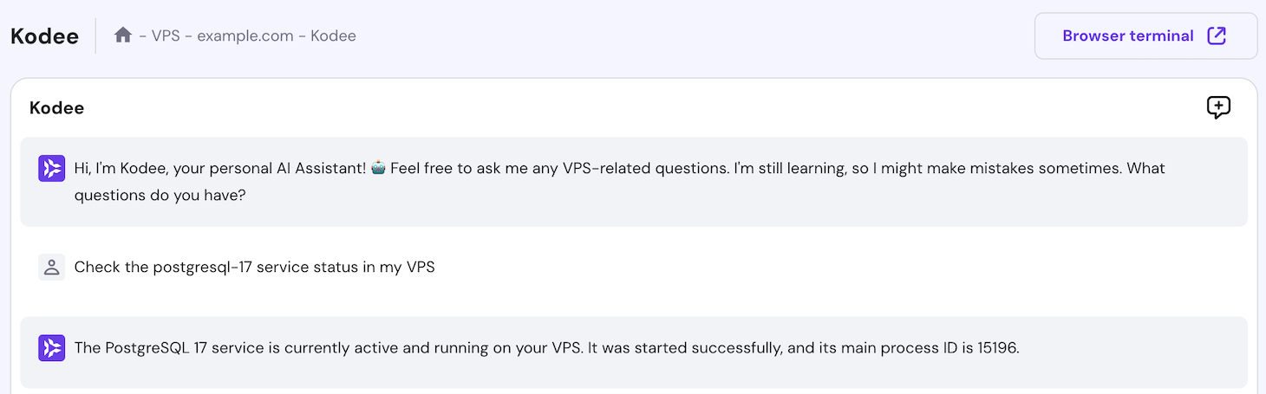Click the "What questions do you have?" text
The width and height of the screenshot is (1266, 394).
pyautogui.click(x=160, y=195)
